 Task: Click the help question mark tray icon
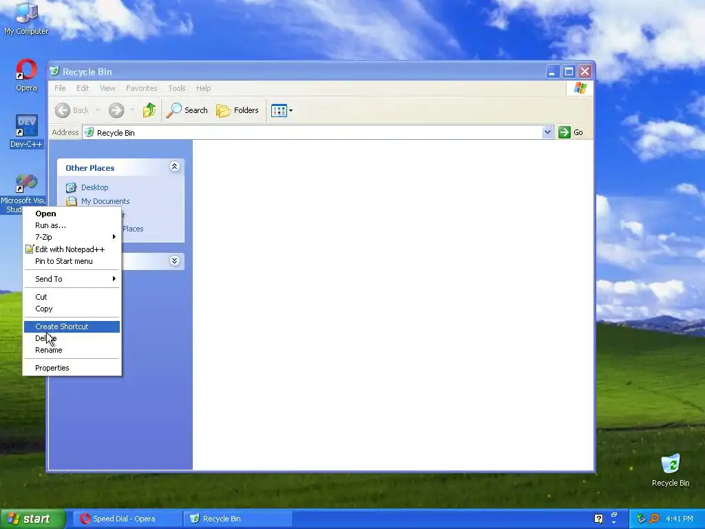click(x=598, y=519)
